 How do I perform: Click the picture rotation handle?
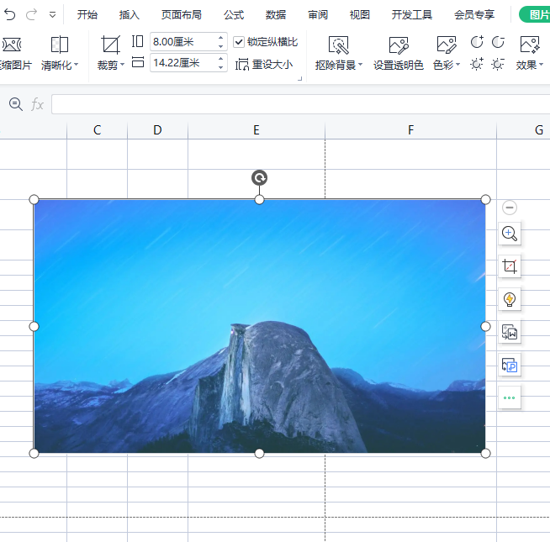(259, 178)
